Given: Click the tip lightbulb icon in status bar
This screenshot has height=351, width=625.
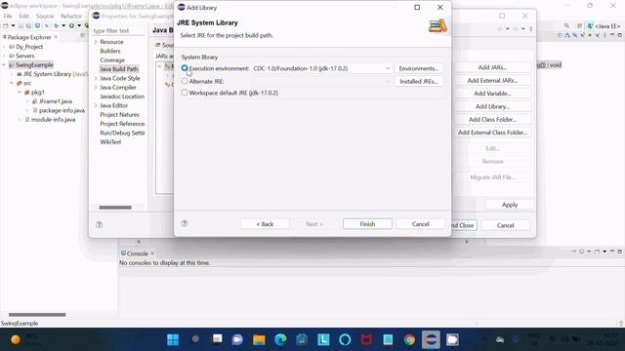Looking at the screenshot, I should [621, 323].
